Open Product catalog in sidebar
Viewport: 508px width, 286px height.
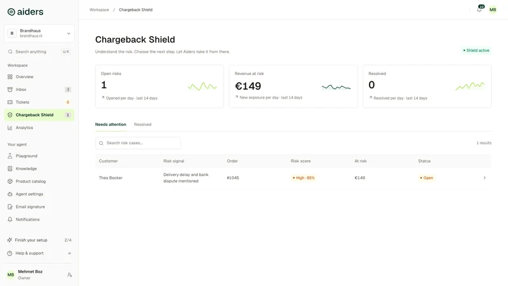pos(39,181)
